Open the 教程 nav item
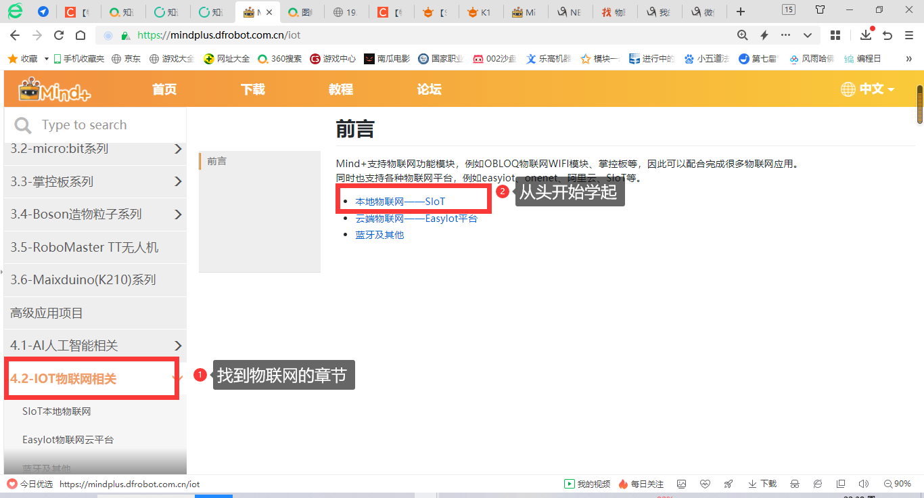Screen dimensions: 924x498 [x=341, y=89]
